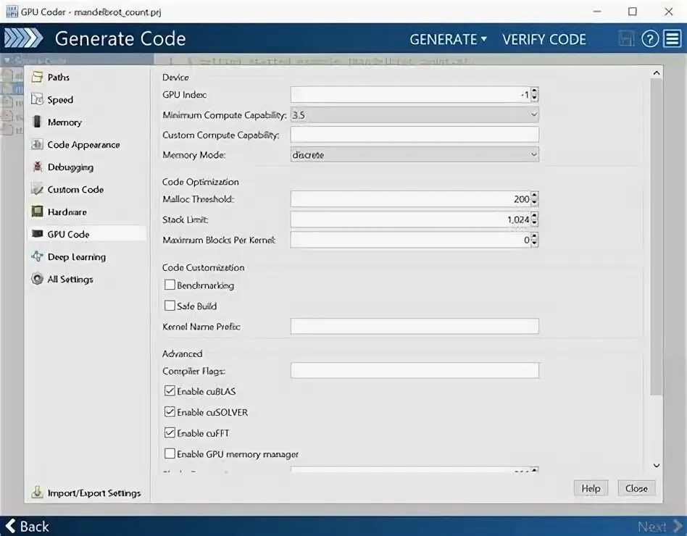
Task: Click the GPU Index value field
Action: pyautogui.click(x=411, y=95)
